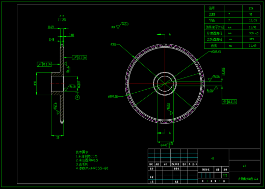Select the roller diameter value '11.91'

click(253, 27)
